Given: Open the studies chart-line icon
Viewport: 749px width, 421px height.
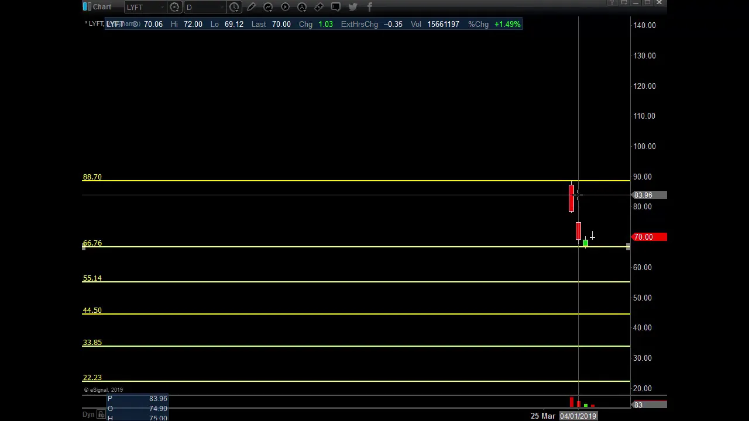Looking at the screenshot, I should click(x=268, y=7).
